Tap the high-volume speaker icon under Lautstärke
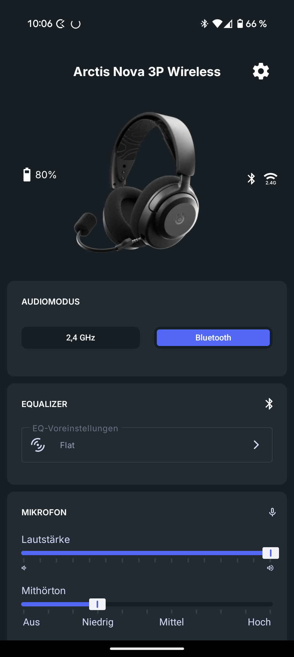294x657 pixels. pyautogui.click(x=270, y=568)
